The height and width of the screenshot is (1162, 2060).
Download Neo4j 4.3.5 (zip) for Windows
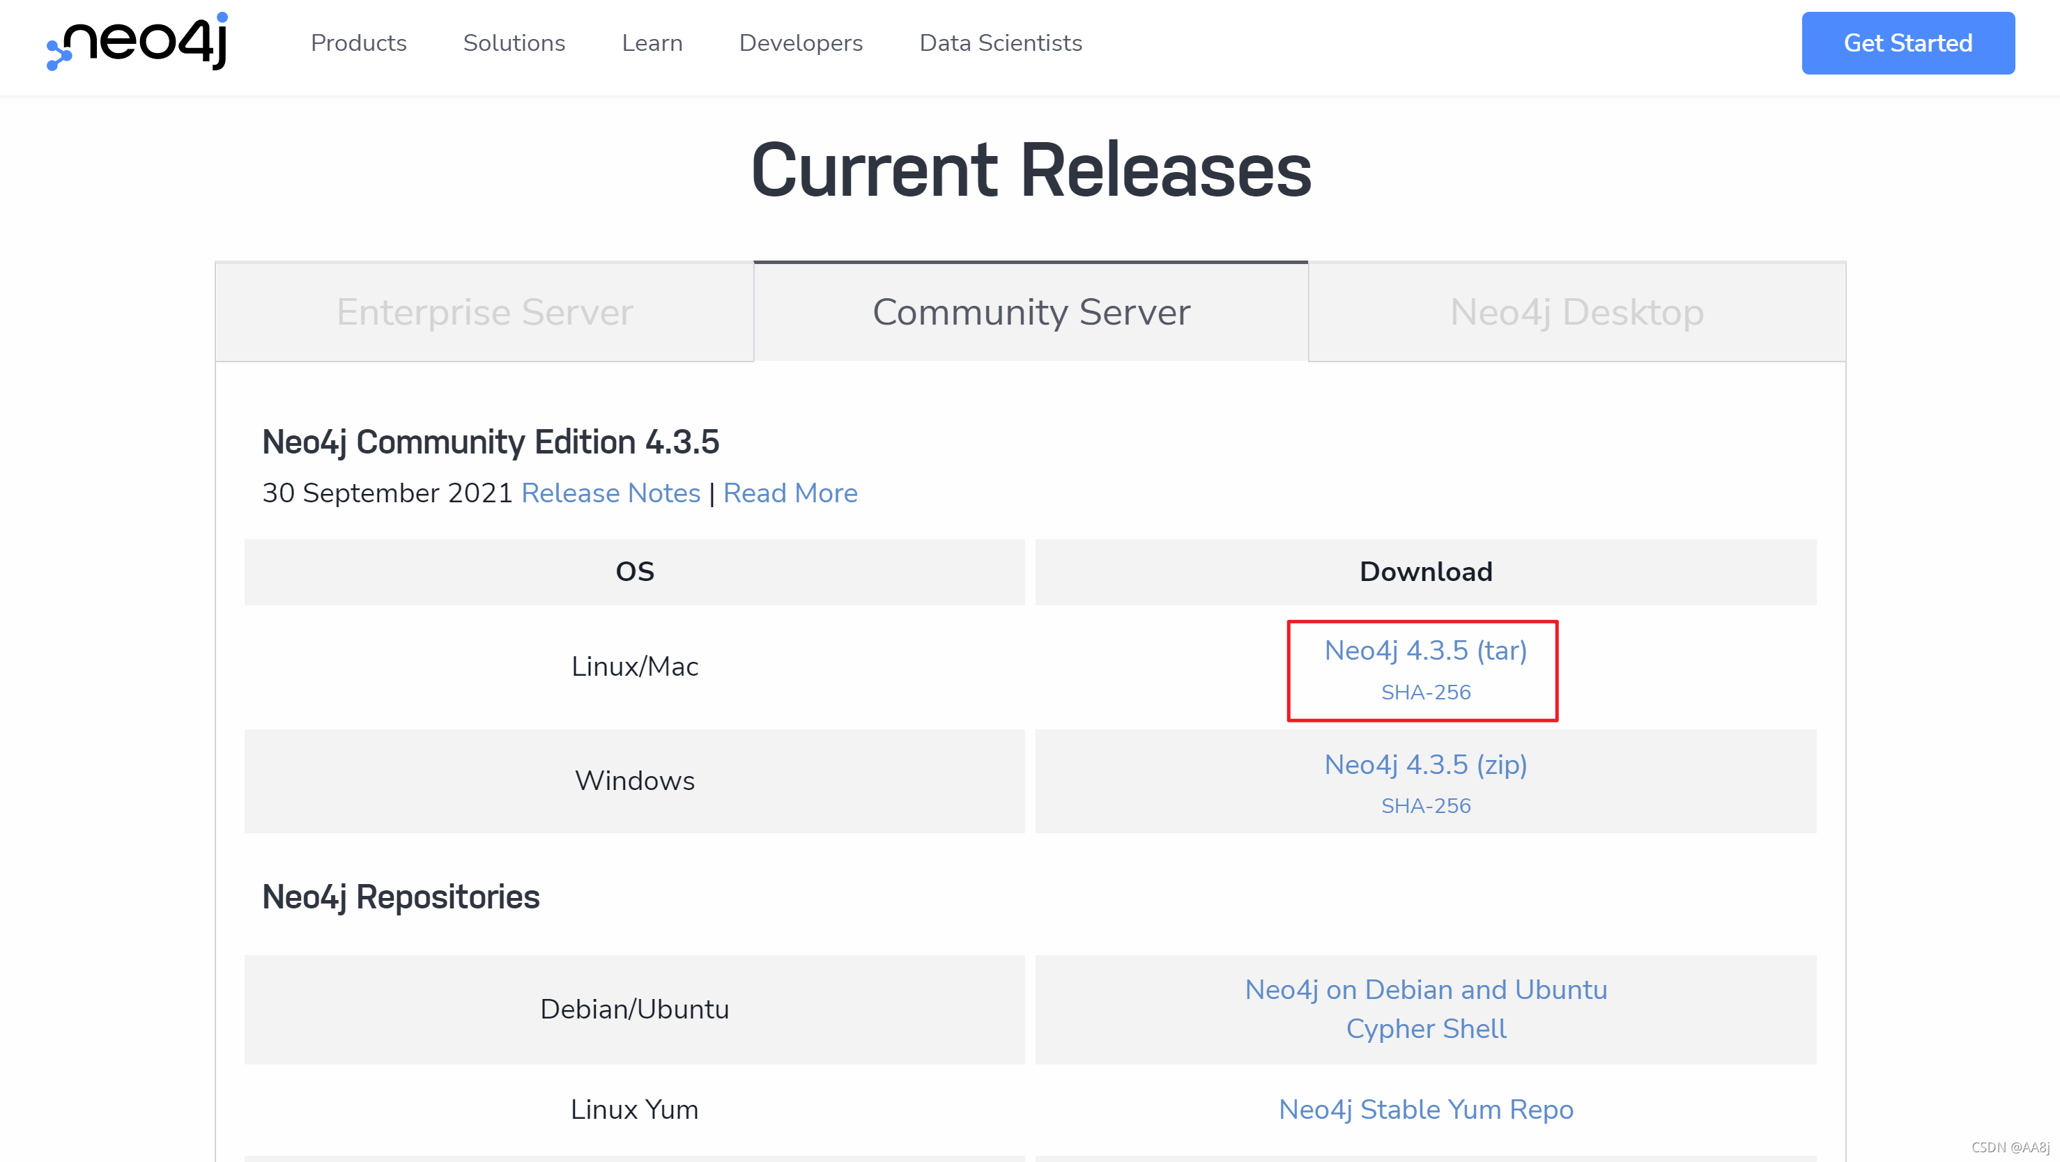(x=1425, y=765)
